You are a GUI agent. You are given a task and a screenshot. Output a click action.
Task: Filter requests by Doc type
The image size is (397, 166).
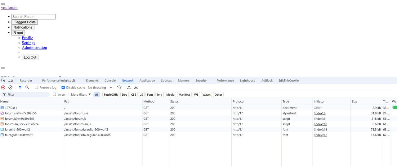(124, 94)
